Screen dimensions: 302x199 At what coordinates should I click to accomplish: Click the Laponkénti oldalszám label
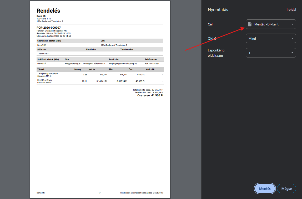coord(216,53)
